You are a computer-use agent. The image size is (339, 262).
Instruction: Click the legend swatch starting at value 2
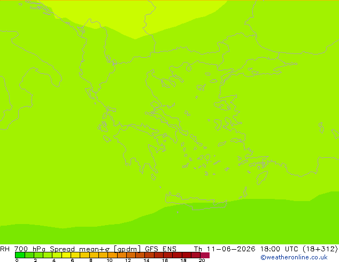(x=38, y=255)
